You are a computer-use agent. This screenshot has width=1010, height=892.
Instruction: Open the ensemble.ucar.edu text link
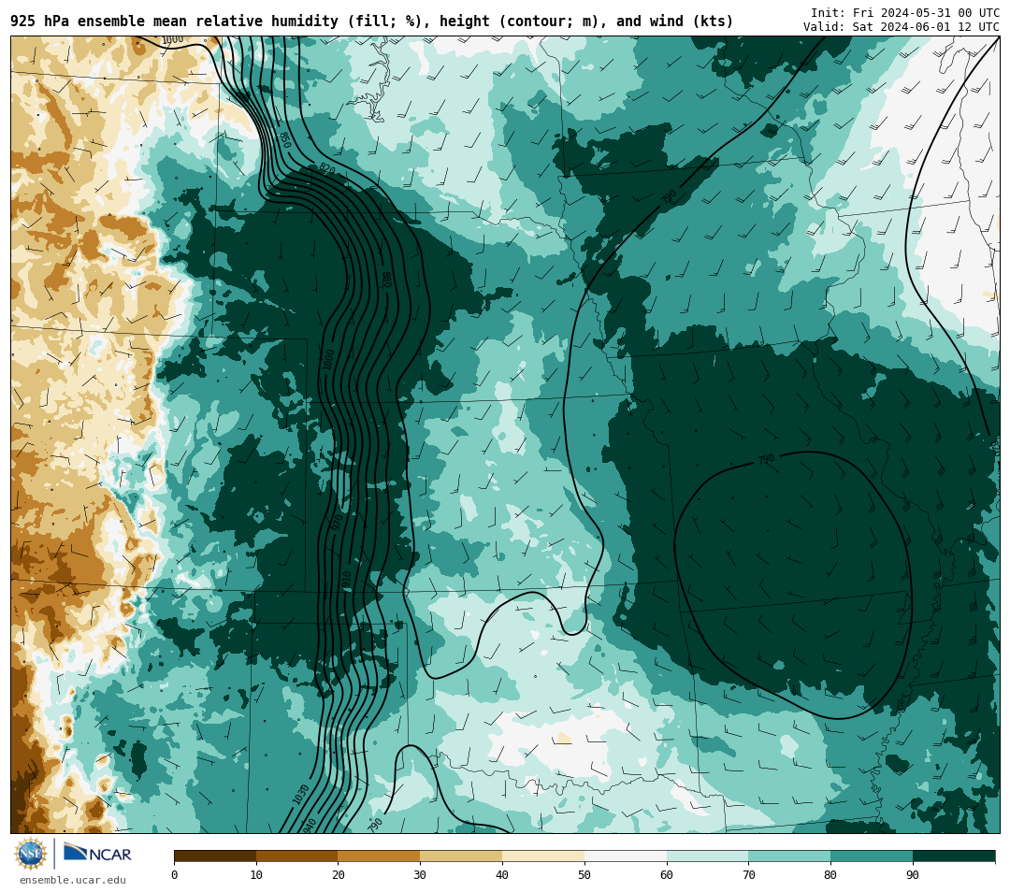tap(73, 880)
